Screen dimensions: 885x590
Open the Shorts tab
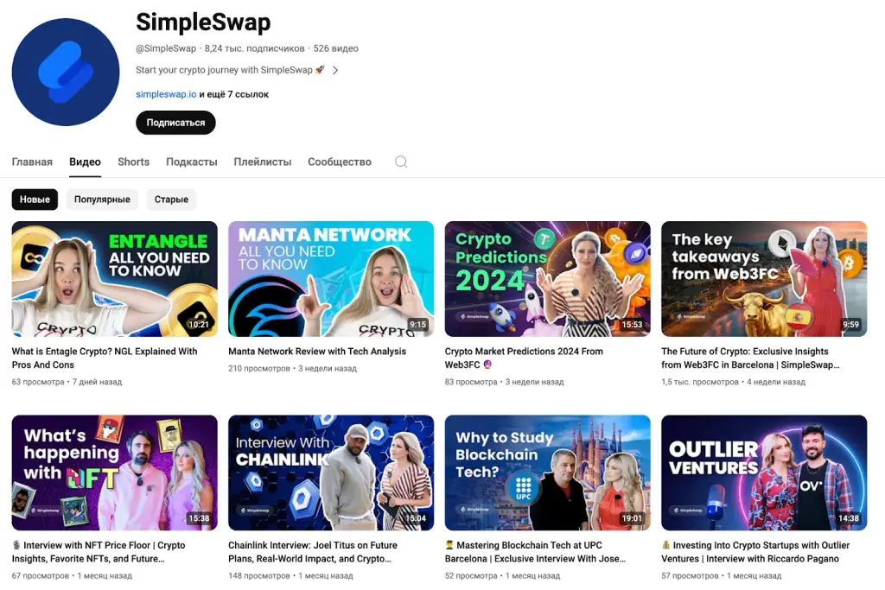pyautogui.click(x=133, y=162)
